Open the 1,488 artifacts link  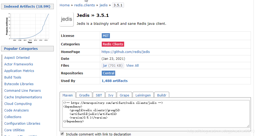pos(115,81)
